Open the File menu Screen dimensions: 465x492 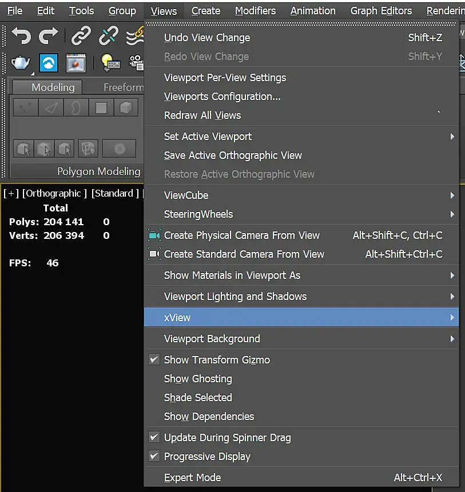[x=15, y=11]
